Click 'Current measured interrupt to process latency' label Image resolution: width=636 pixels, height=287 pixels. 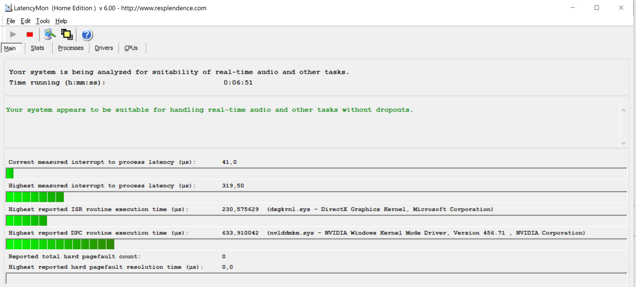(x=102, y=162)
